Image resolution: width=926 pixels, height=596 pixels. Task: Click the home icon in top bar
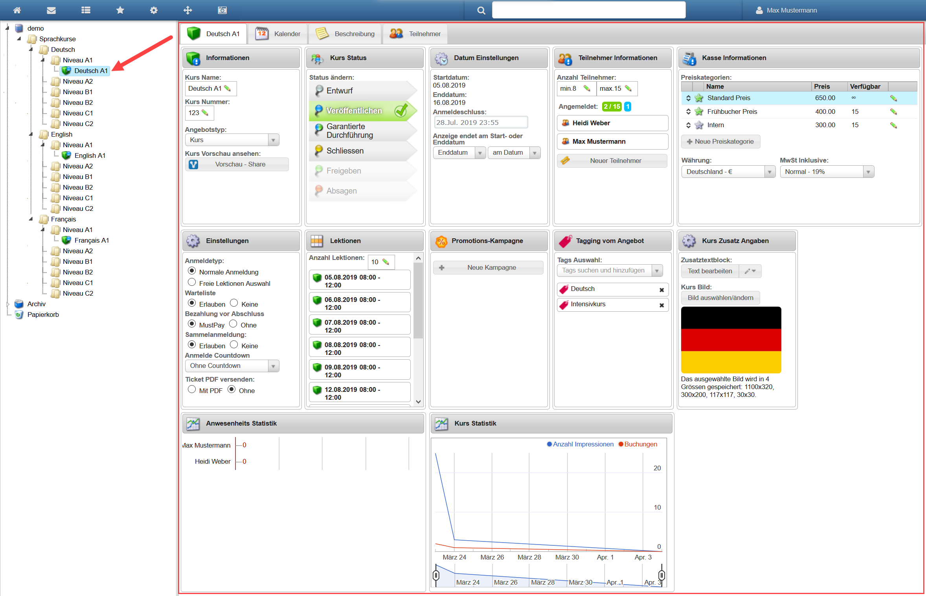click(x=17, y=10)
